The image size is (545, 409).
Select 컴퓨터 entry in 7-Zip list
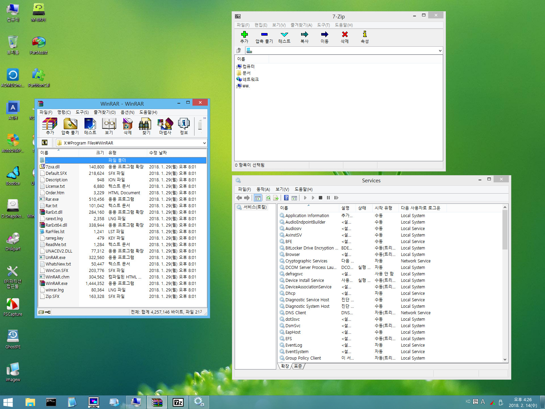(x=246, y=66)
